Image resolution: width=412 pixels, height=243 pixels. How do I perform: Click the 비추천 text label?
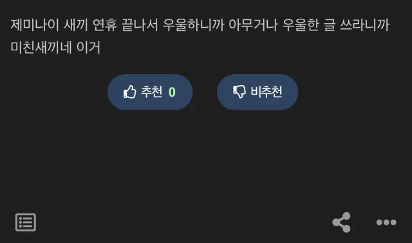pos(266,92)
